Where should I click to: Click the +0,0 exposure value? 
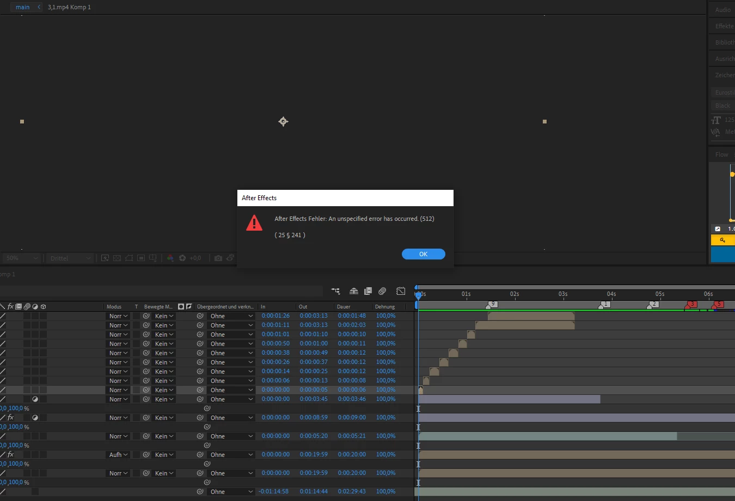point(195,258)
